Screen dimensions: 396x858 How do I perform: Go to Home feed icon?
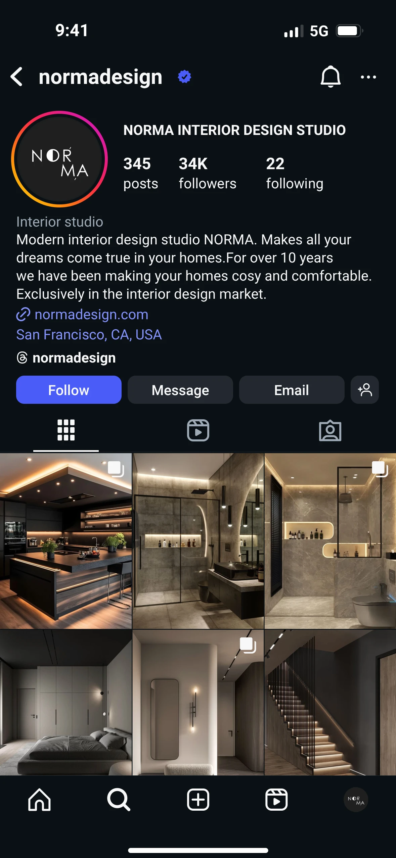39,800
